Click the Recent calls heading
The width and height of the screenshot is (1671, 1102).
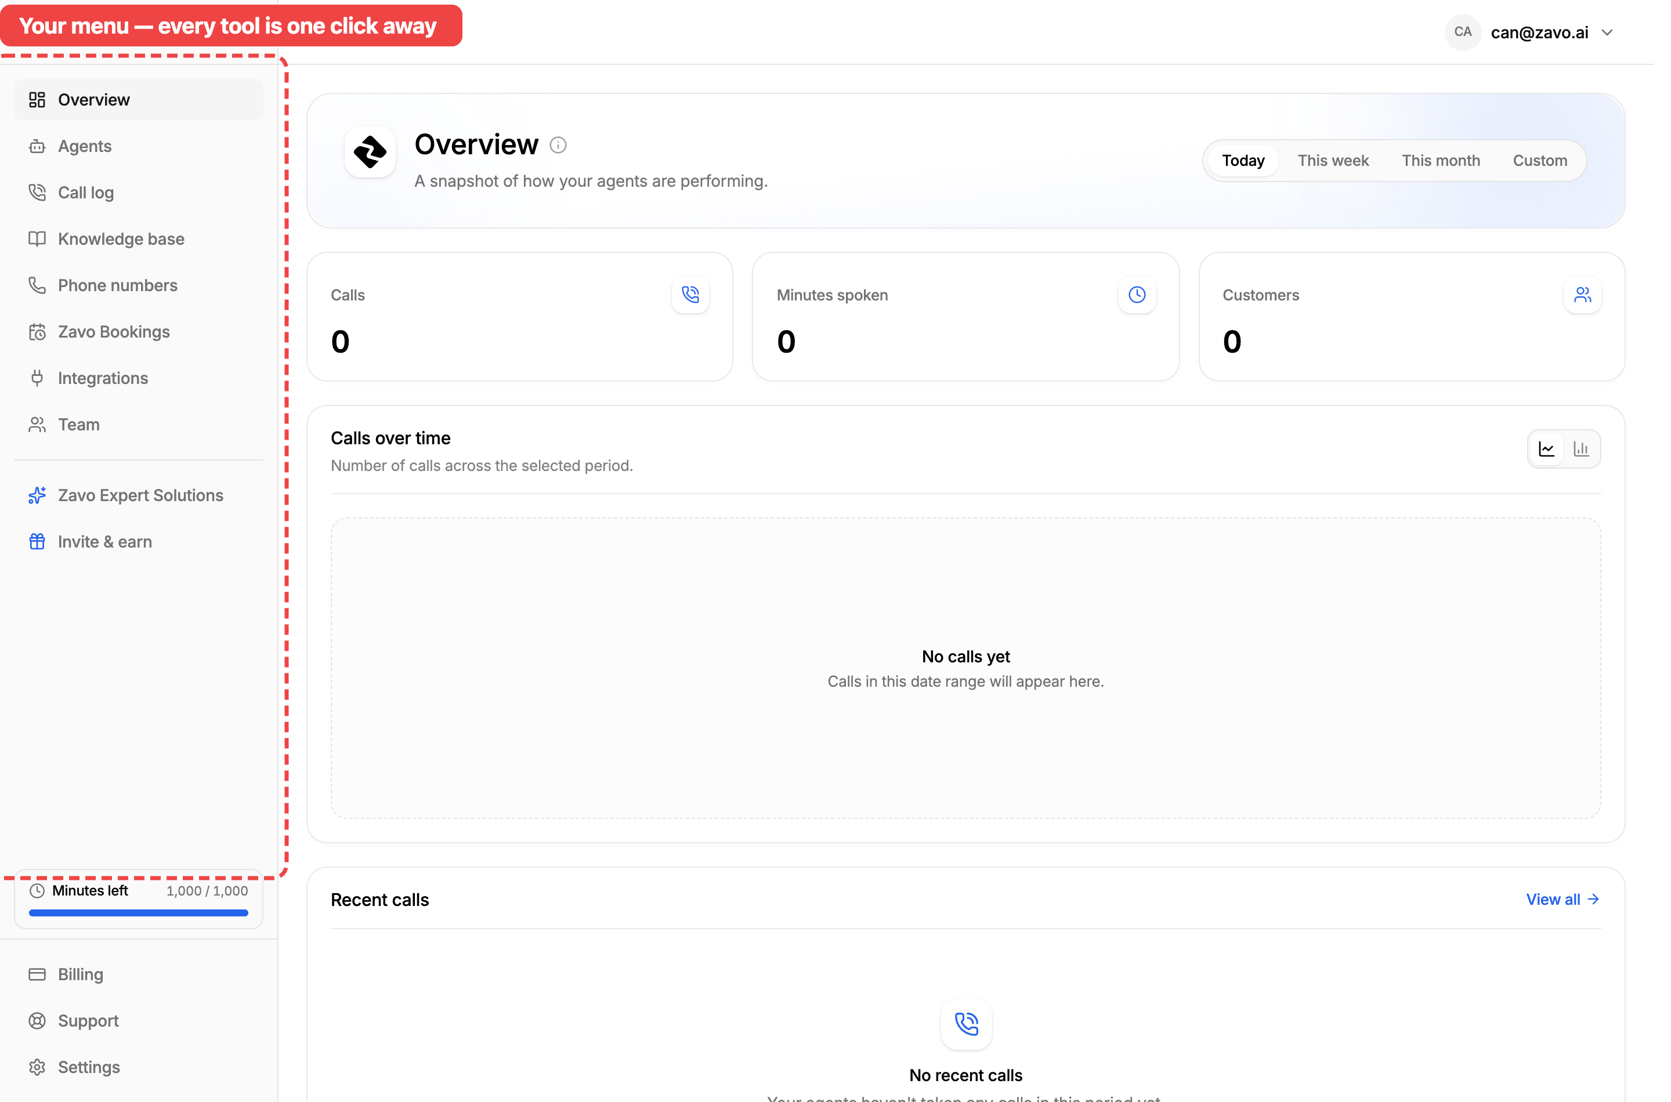(379, 900)
